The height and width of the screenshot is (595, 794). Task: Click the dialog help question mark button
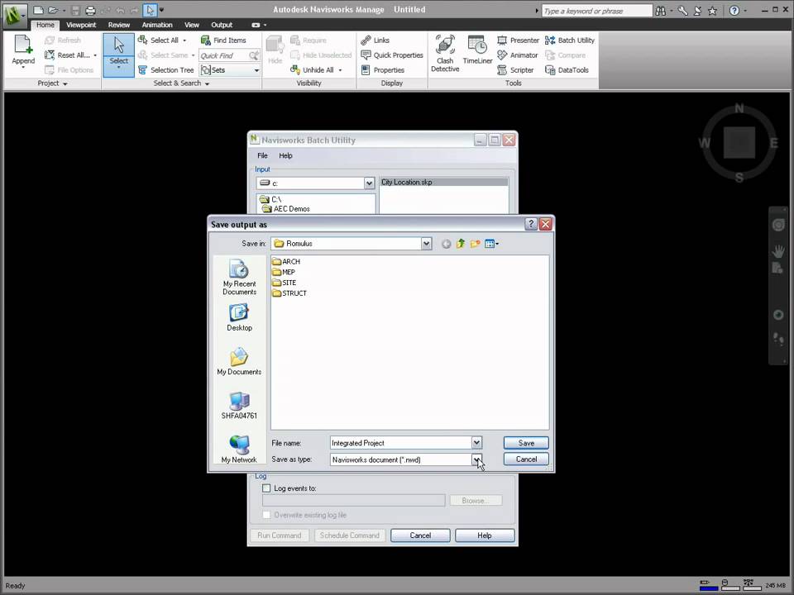(x=531, y=224)
